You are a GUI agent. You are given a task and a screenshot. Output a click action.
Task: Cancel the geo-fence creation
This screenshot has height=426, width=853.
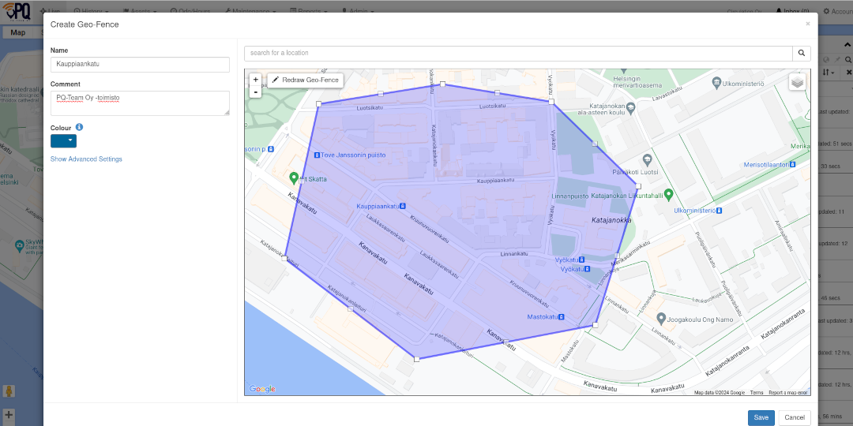click(795, 417)
